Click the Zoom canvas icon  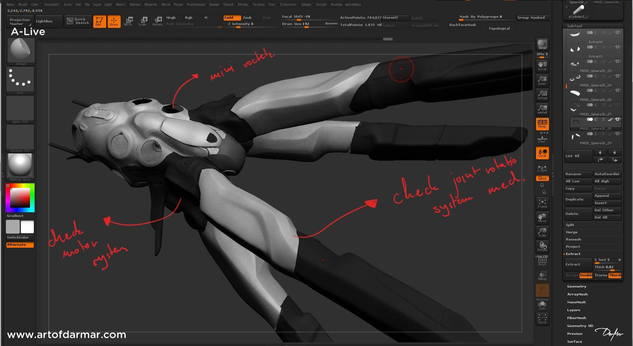point(542,80)
